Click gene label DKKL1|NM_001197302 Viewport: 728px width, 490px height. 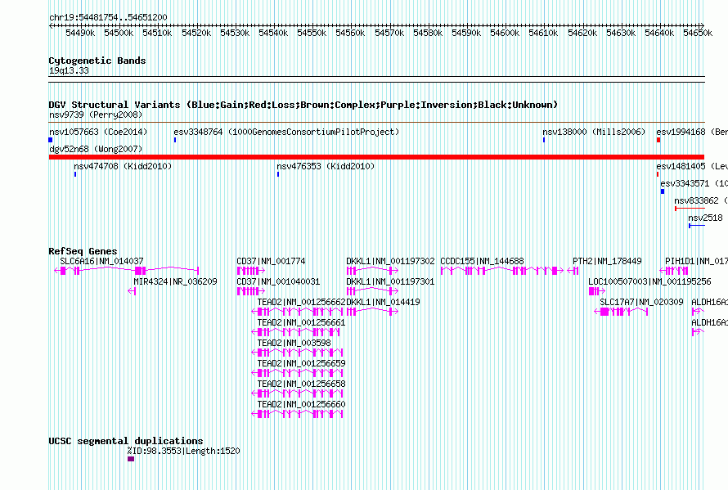click(x=390, y=261)
